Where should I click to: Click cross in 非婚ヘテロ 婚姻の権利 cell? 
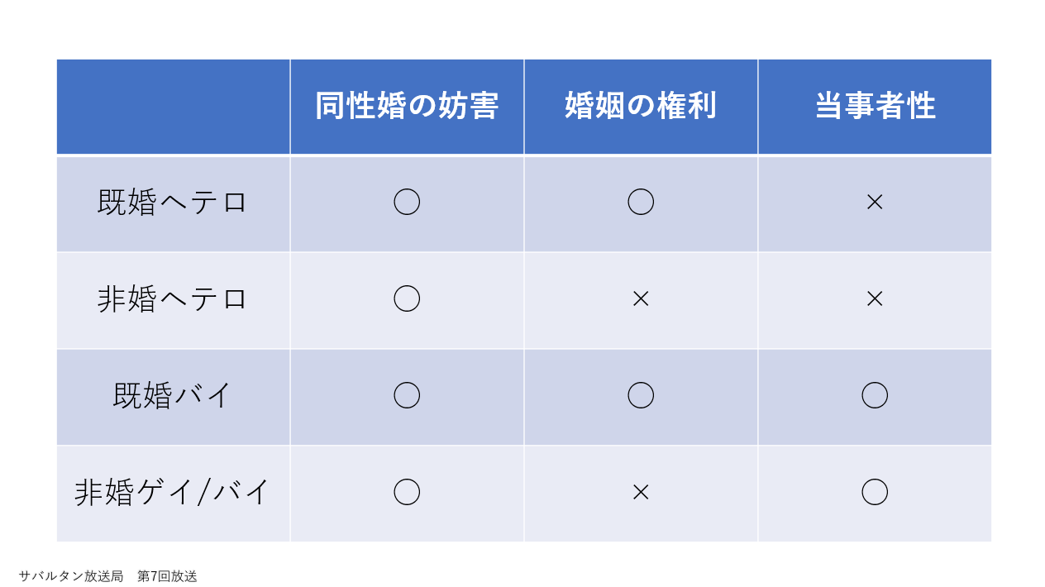641,298
